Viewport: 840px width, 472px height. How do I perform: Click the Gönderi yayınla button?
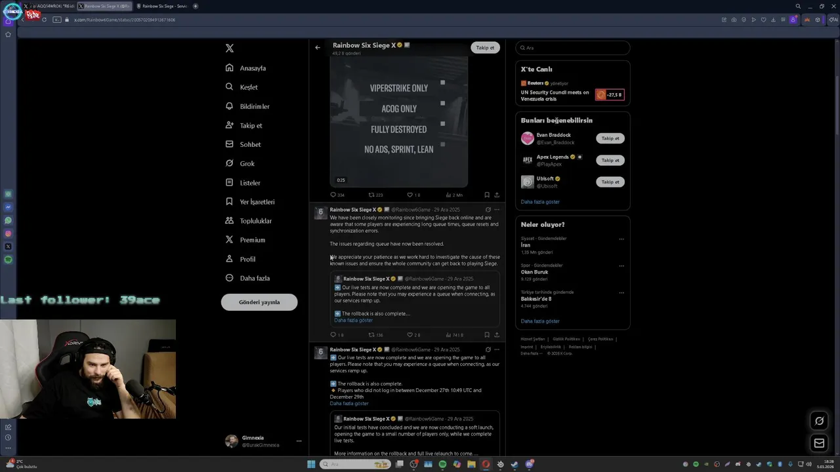click(259, 302)
